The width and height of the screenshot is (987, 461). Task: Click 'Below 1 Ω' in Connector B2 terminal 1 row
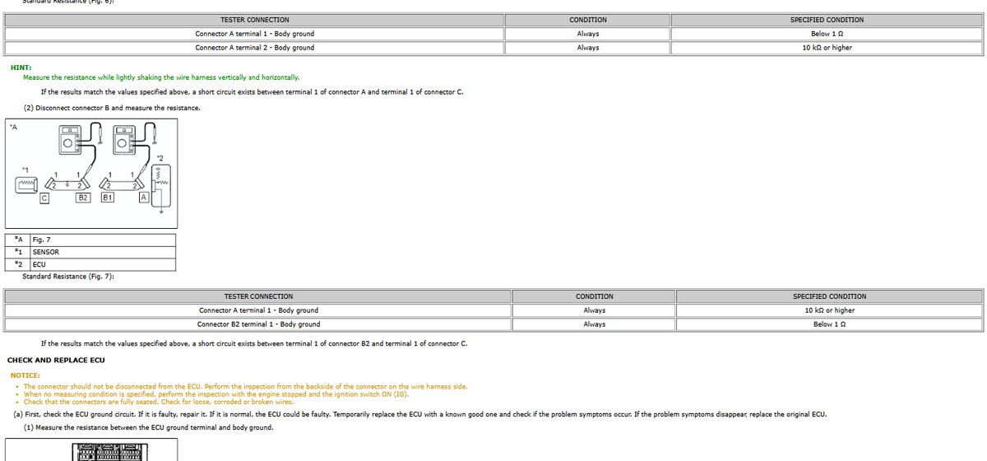(x=829, y=324)
